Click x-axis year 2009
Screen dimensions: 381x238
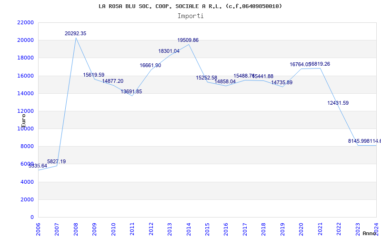[94, 229]
